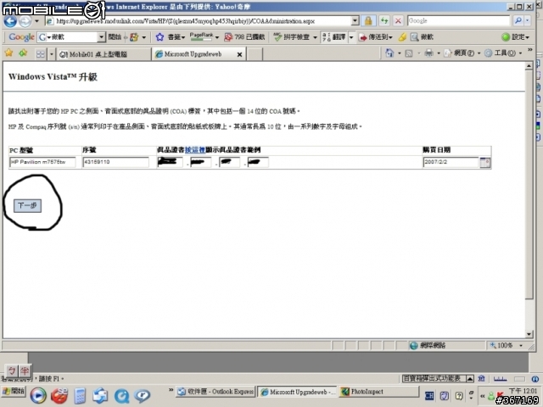
Task: Open the Print options dropdown arrow
Action: (x=439, y=53)
